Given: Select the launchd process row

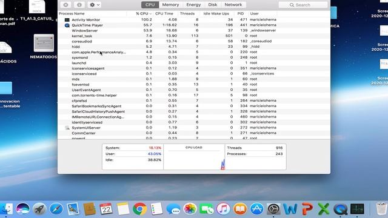Looking at the screenshot, I should click(194, 63).
